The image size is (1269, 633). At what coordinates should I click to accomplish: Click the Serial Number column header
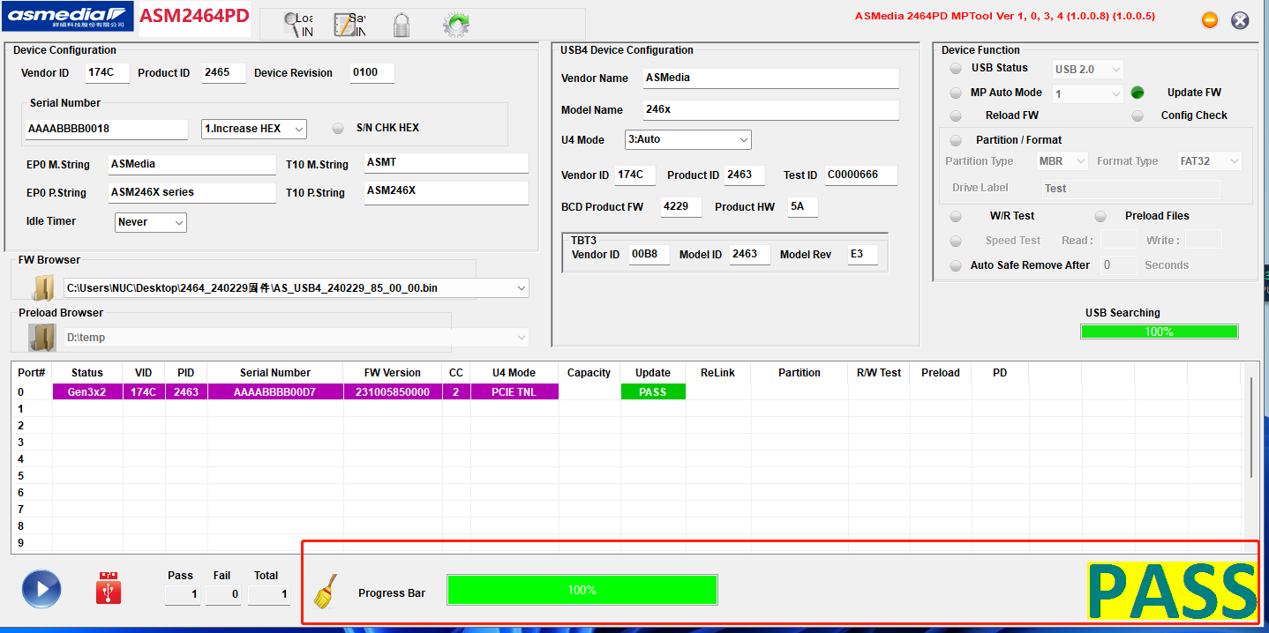coord(275,373)
